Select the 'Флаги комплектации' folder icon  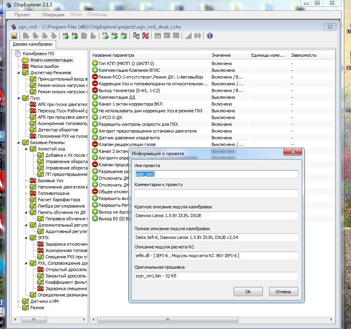(x=25, y=60)
